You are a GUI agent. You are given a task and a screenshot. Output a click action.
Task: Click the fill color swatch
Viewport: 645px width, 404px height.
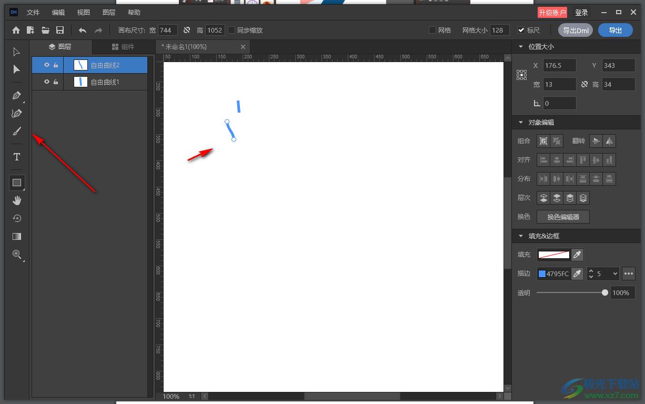[553, 255]
